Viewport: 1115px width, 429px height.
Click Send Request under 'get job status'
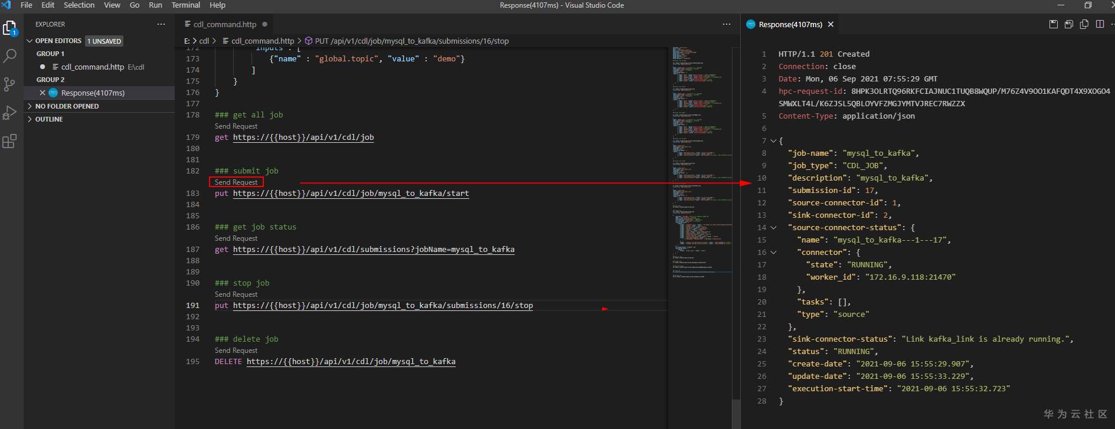click(x=236, y=238)
